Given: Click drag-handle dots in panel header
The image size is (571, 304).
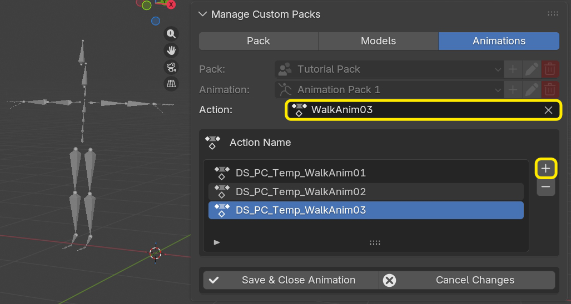Looking at the screenshot, I should [x=553, y=14].
